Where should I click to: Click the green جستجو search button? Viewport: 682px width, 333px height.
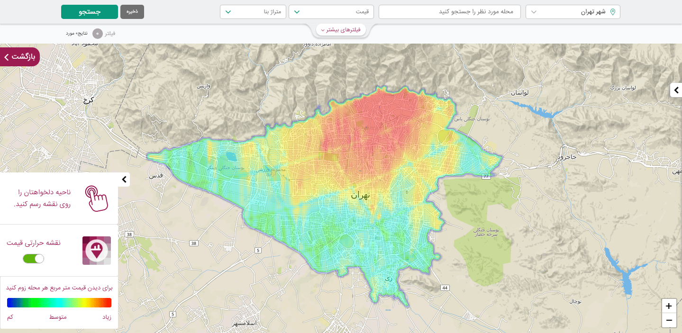(89, 12)
